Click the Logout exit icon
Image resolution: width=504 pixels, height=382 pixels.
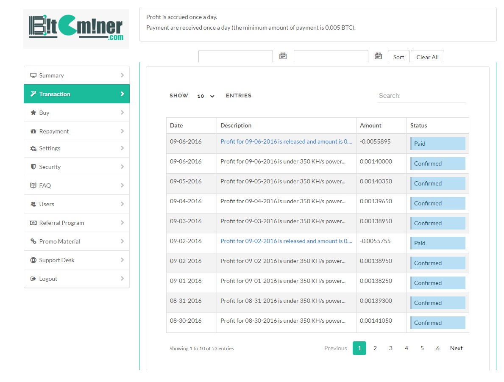tap(33, 279)
